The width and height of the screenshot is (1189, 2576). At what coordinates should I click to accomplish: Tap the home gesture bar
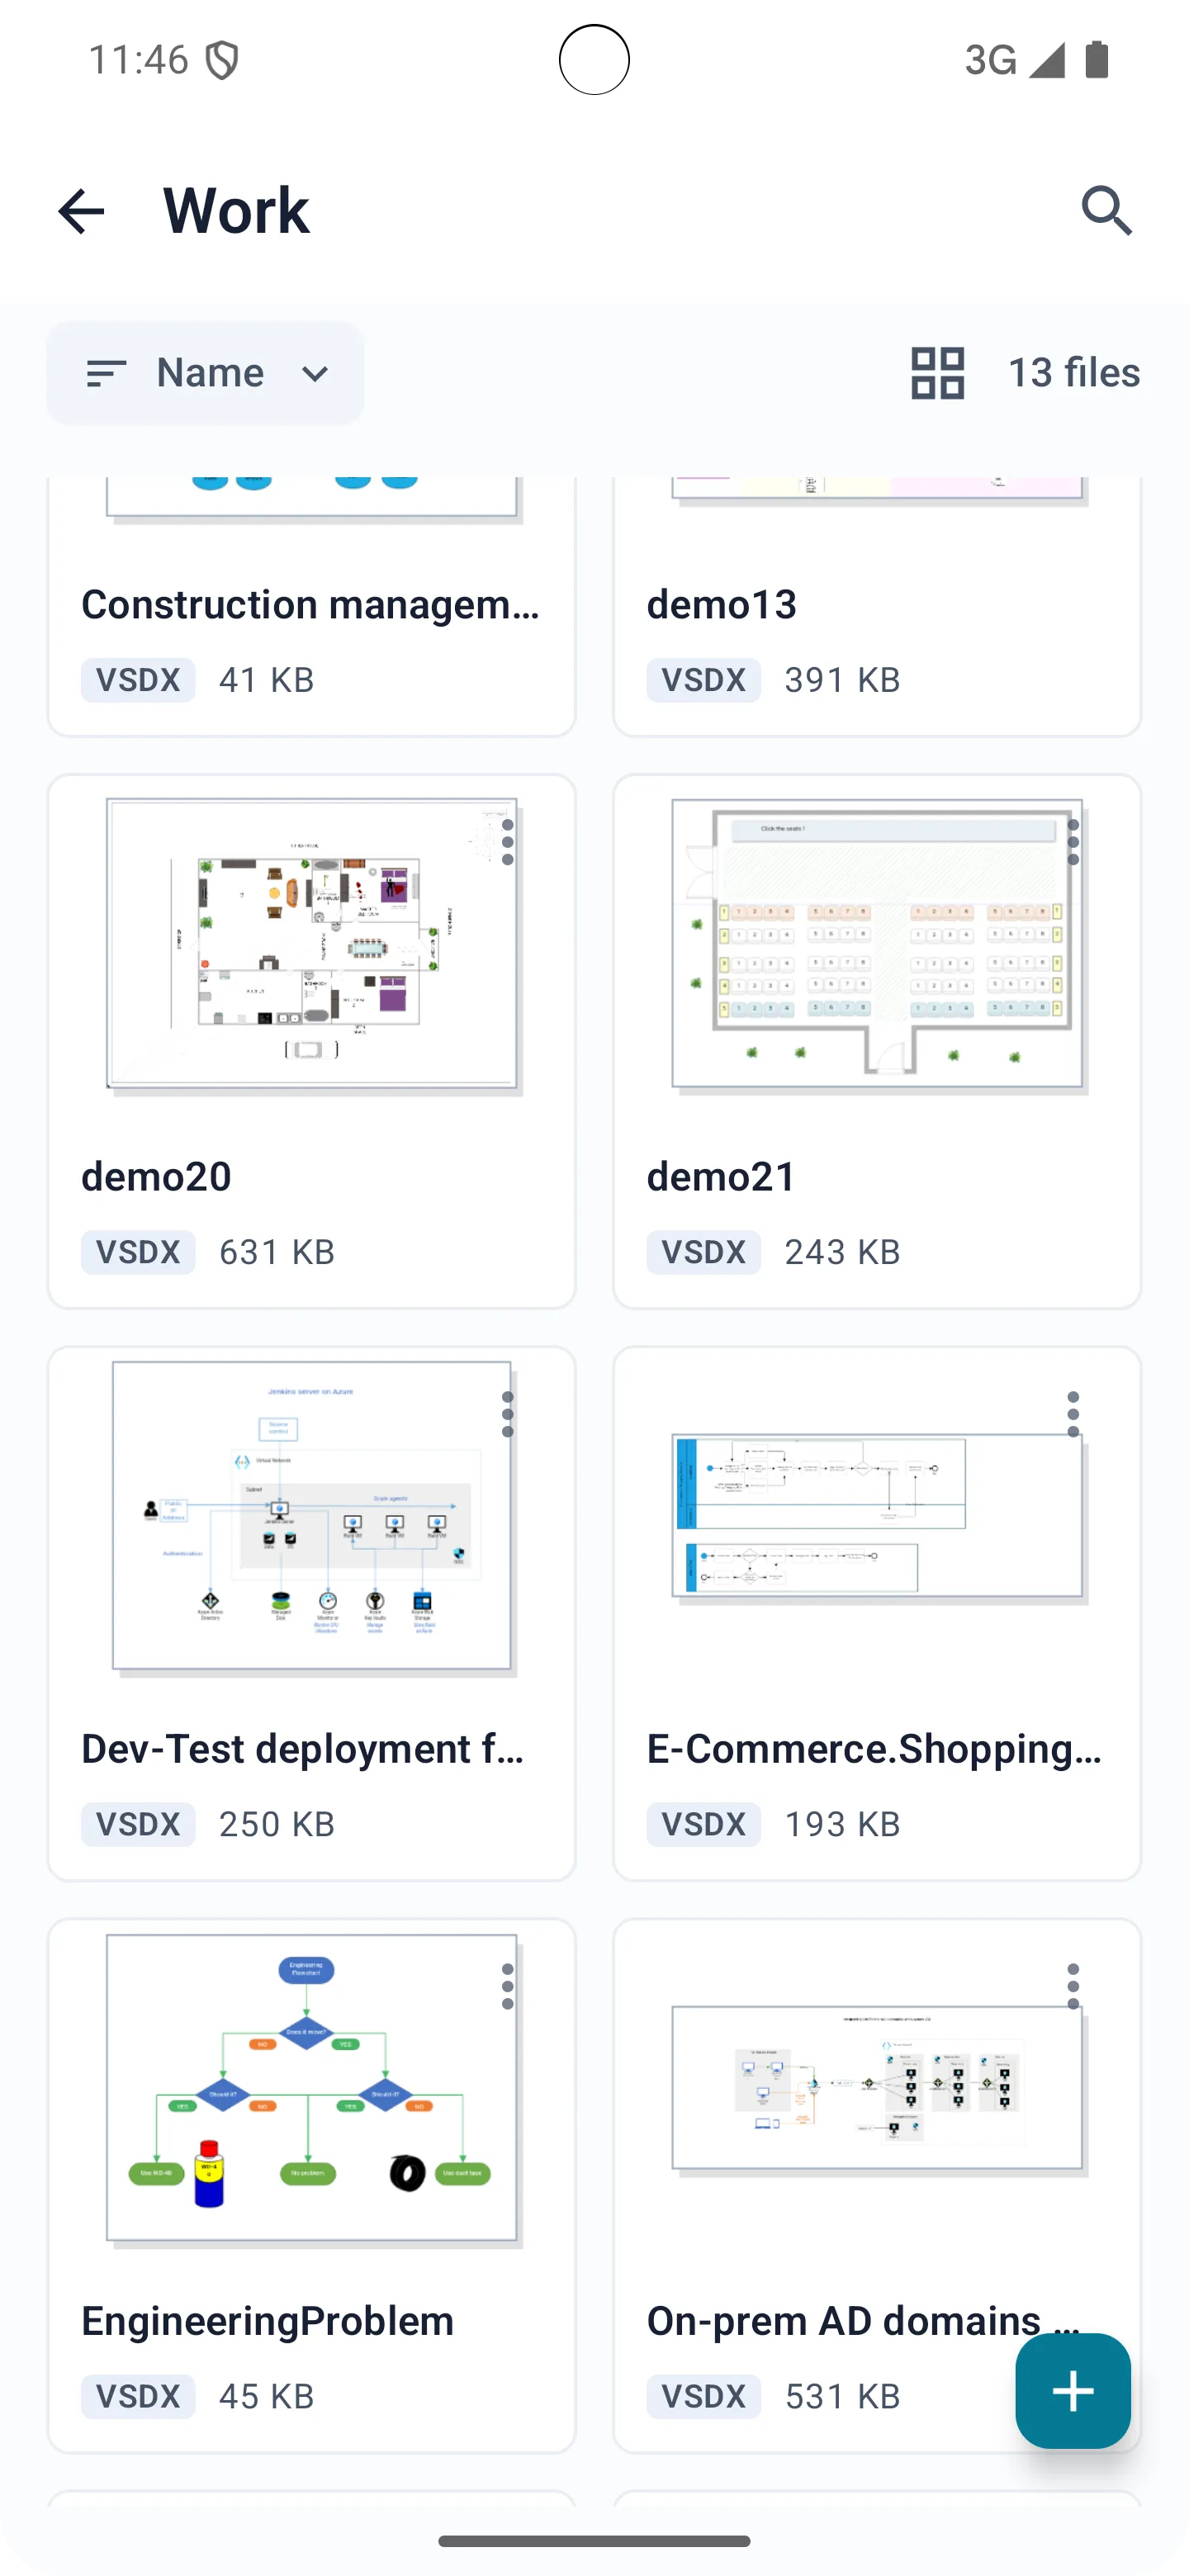coord(594,2541)
